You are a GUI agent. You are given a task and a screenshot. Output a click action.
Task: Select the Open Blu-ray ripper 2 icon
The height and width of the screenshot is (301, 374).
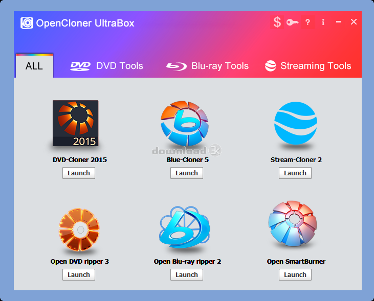click(184, 227)
